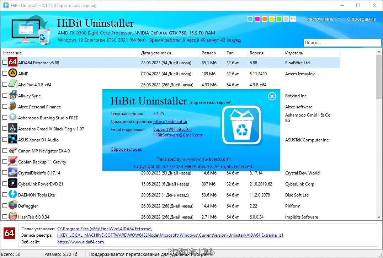Click the FinalWire Ltd. publisher cell
The image size is (383, 258).
(x=298, y=63)
